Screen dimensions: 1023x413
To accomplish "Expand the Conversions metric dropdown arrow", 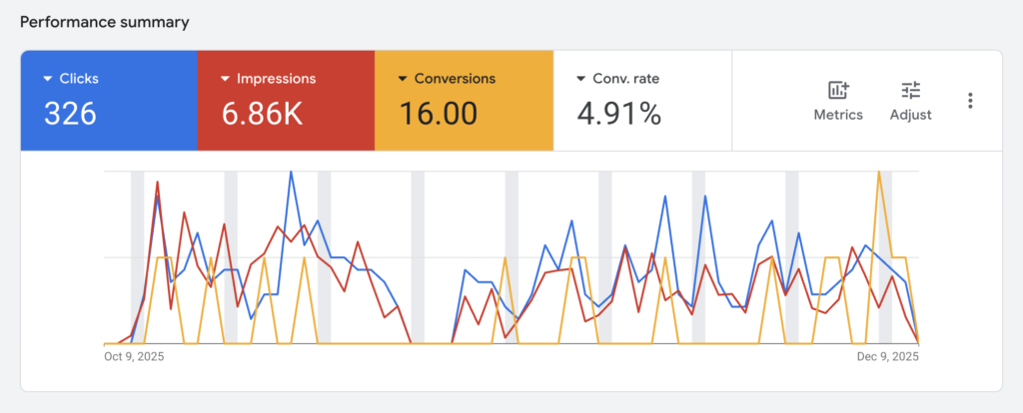I will click(x=403, y=79).
